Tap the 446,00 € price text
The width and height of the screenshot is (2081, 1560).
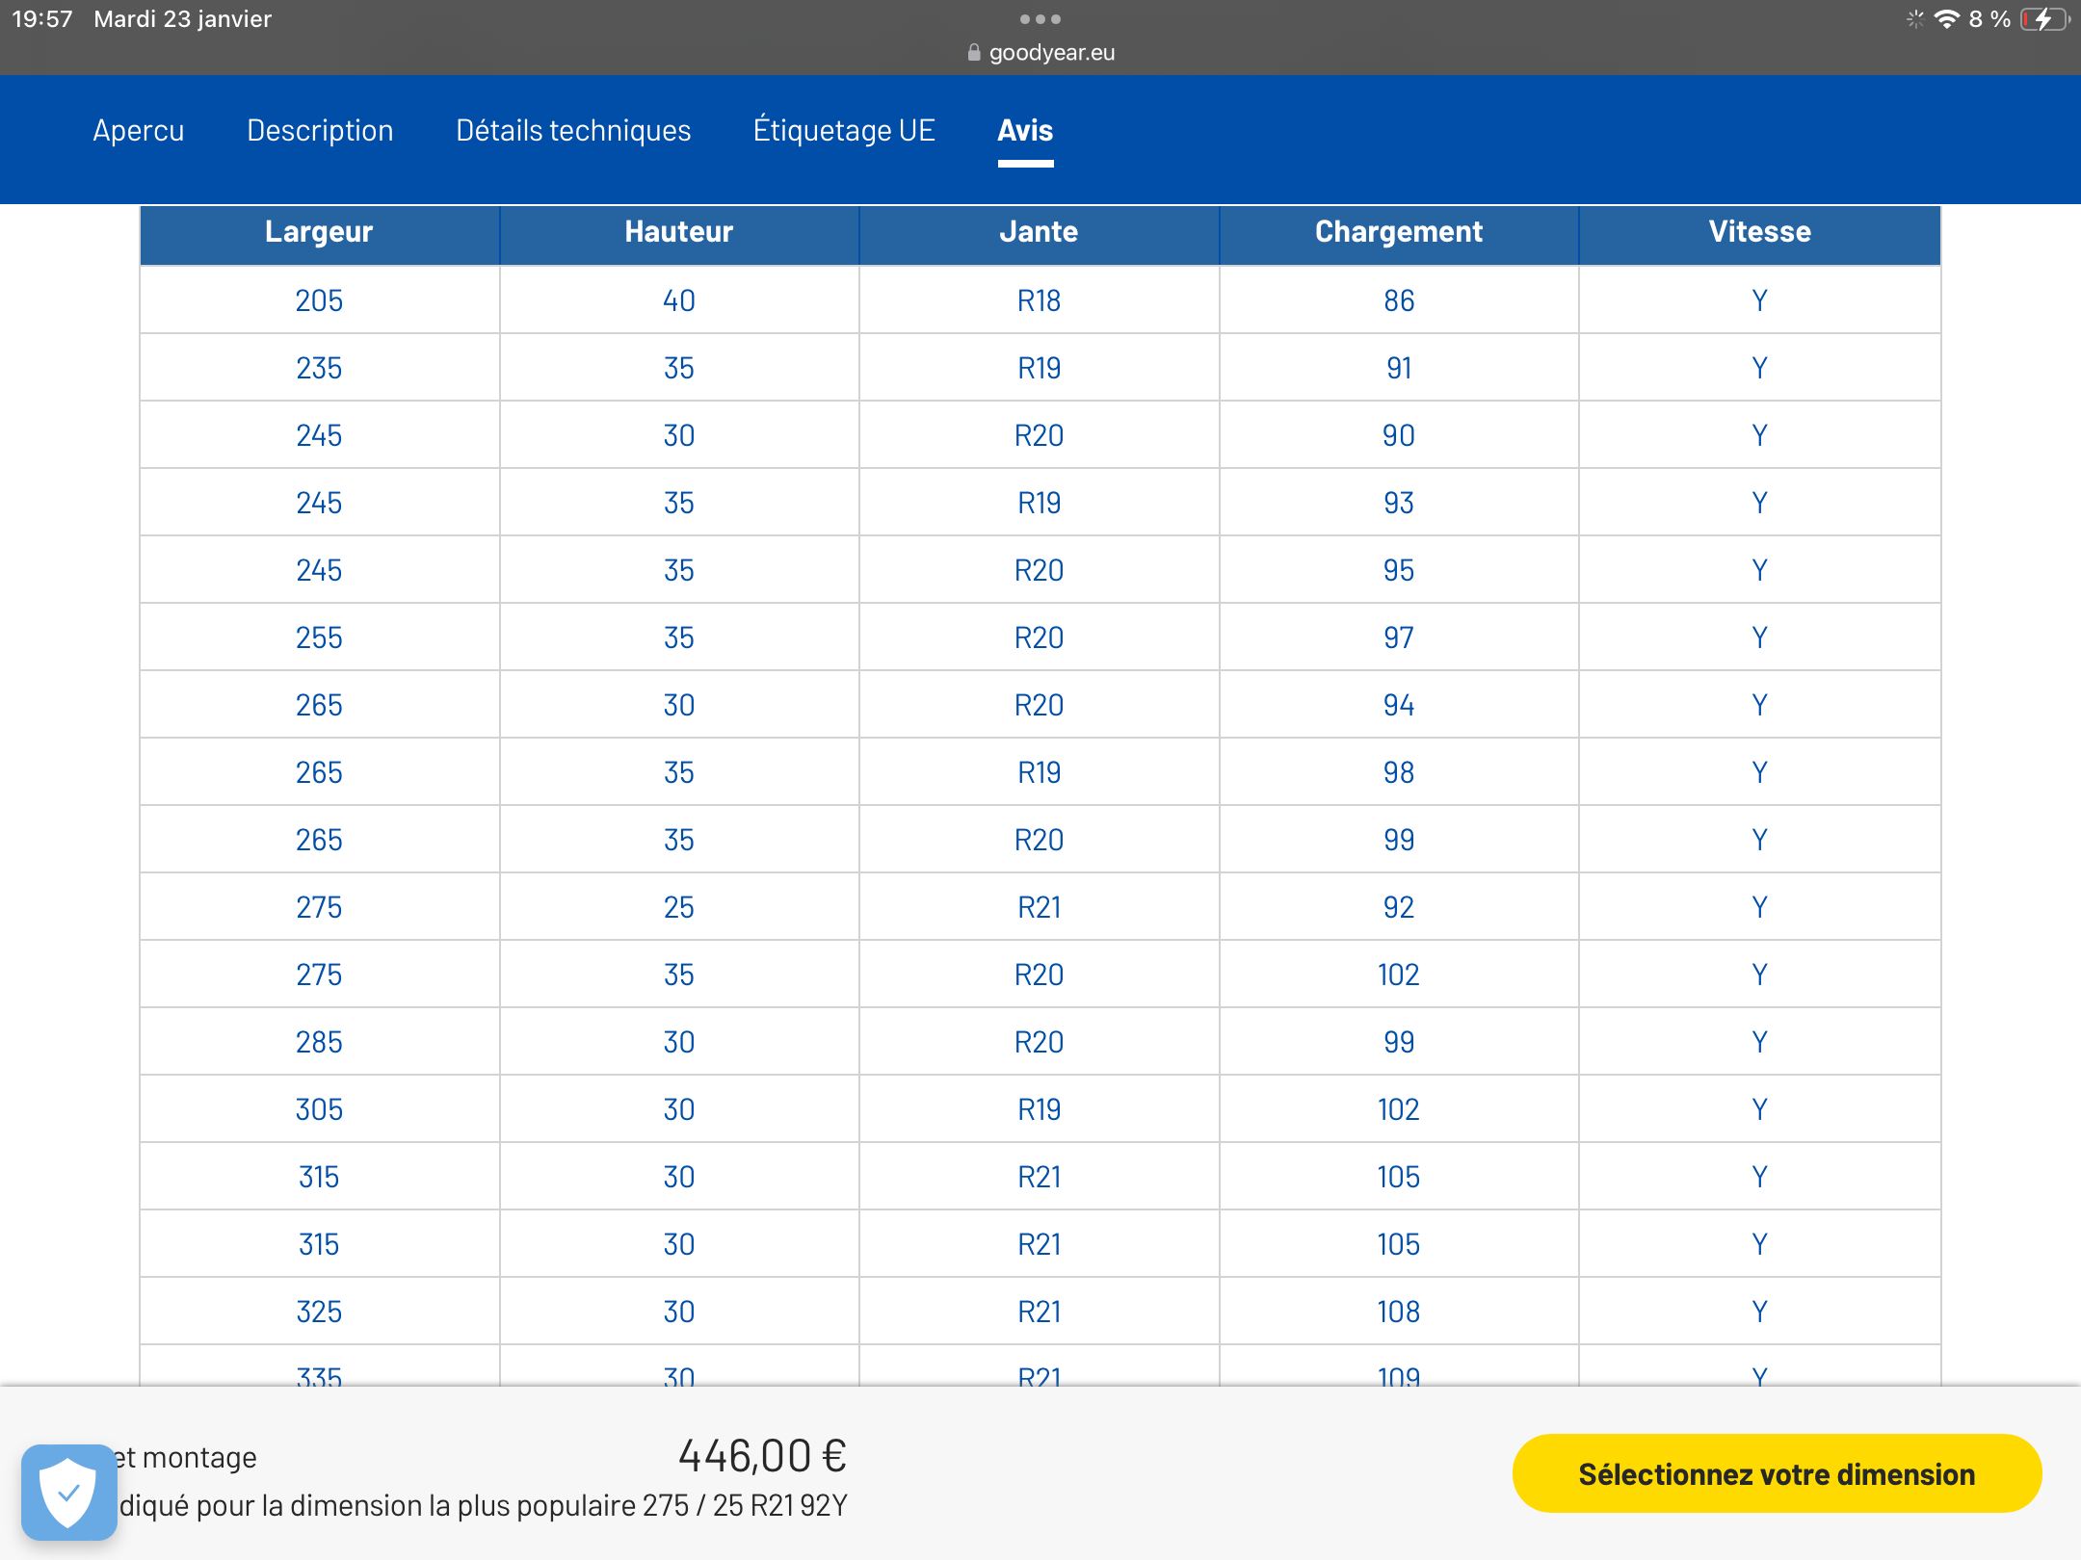(x=762, y=1456)
